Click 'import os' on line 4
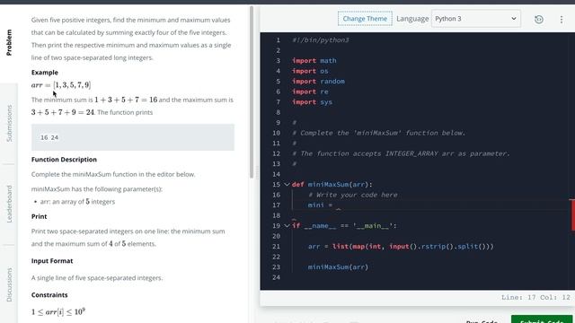This screenshot has height=323, width=575. [310, 71]
